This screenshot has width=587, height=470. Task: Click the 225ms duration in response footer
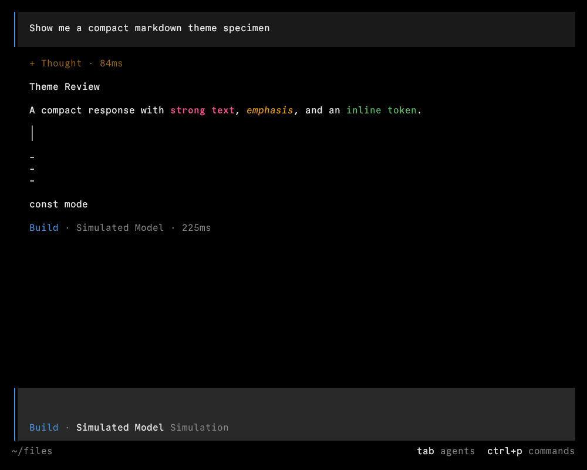pos(196,227)
